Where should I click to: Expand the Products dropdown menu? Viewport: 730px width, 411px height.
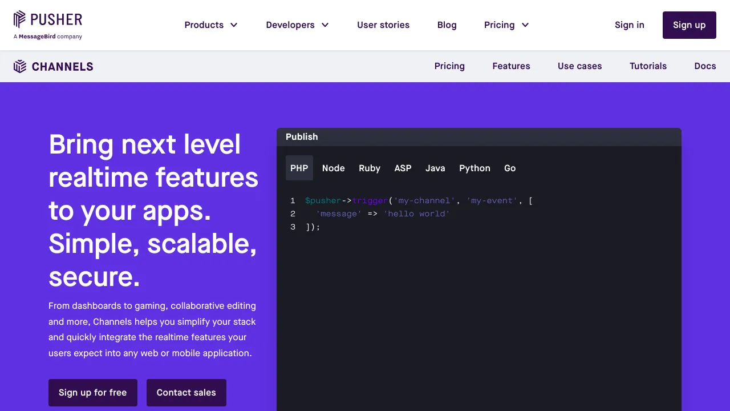211,25
